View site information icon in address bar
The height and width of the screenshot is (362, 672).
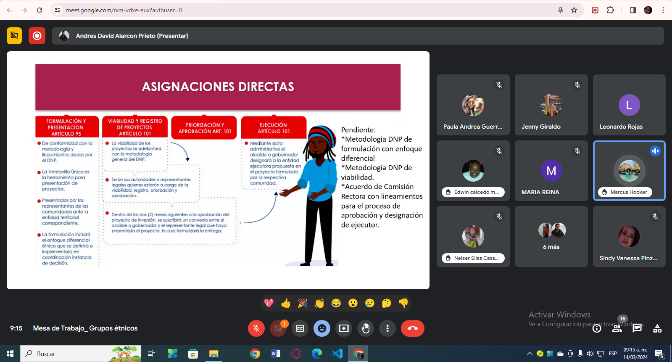tap(58, 10)
